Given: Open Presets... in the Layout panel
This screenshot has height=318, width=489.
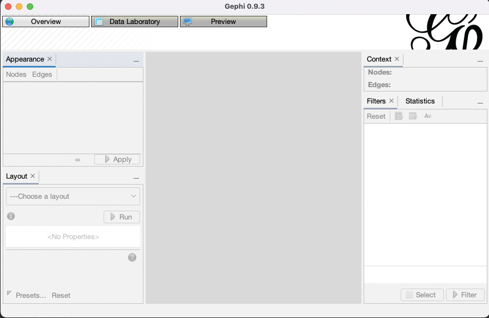Looking at the screenshot, I should coord(32,295).
